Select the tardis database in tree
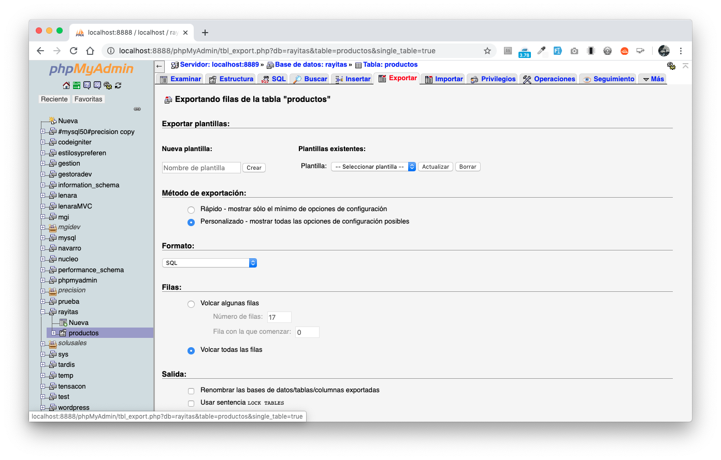Viewport: 721px width, 460px height. (x=66, y=365)
